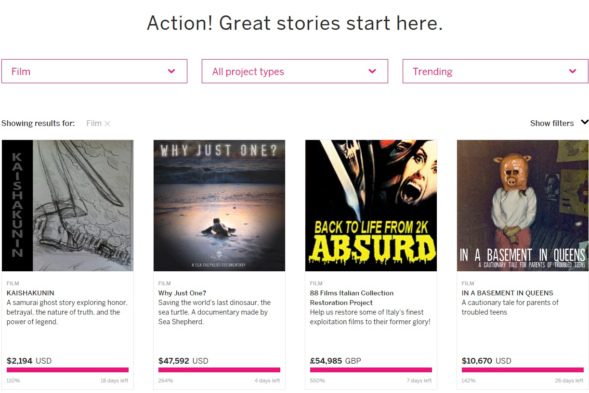Open the All project types dropdown
The width and height of the screenshot is (589, 393).
[295, 71]
